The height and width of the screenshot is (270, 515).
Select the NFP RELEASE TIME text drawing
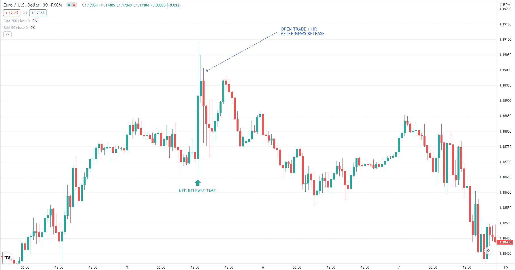pyautogui.click(x=197, y=191)
